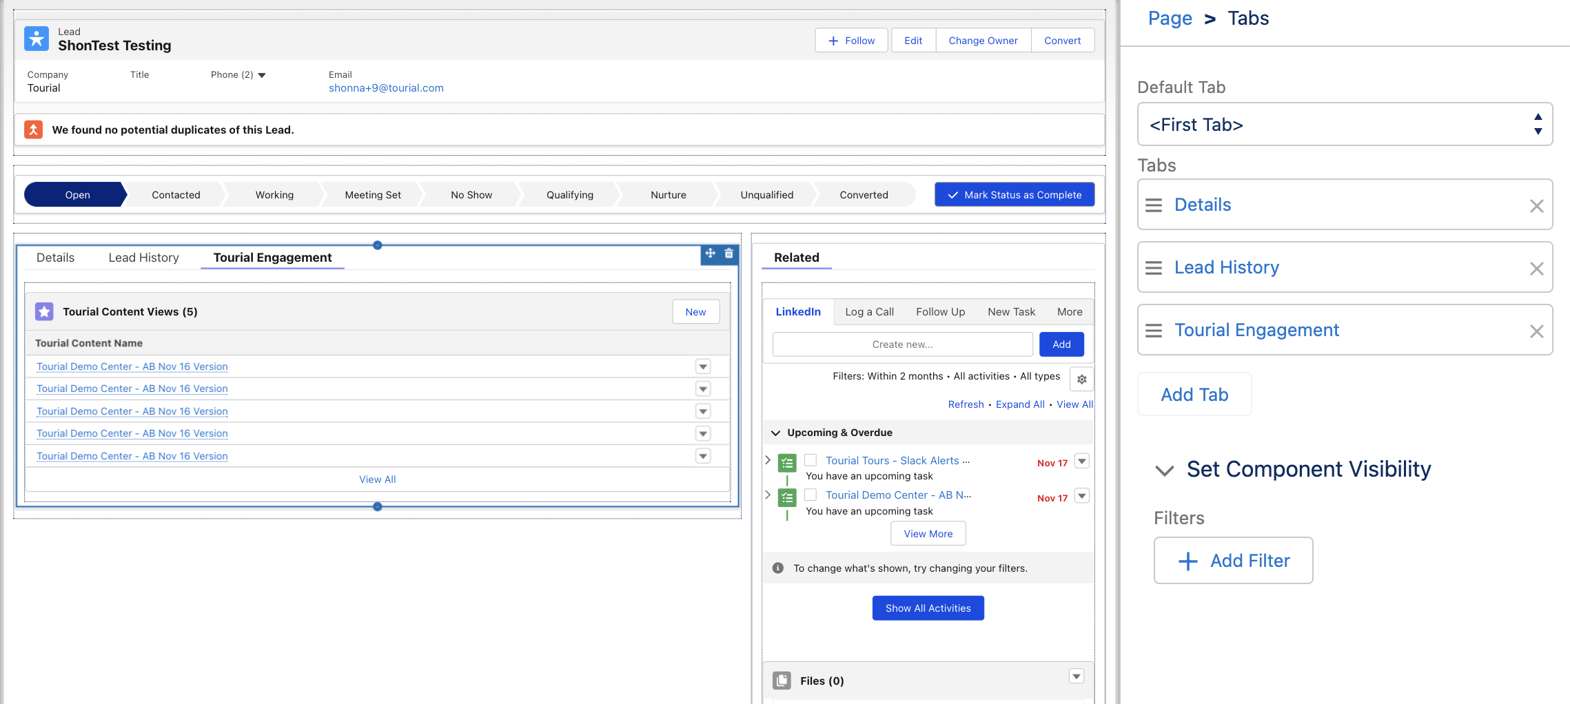Click the Add Filter button
Viewport: 1570px width, 704px height.
click(x=1233, y=561)
